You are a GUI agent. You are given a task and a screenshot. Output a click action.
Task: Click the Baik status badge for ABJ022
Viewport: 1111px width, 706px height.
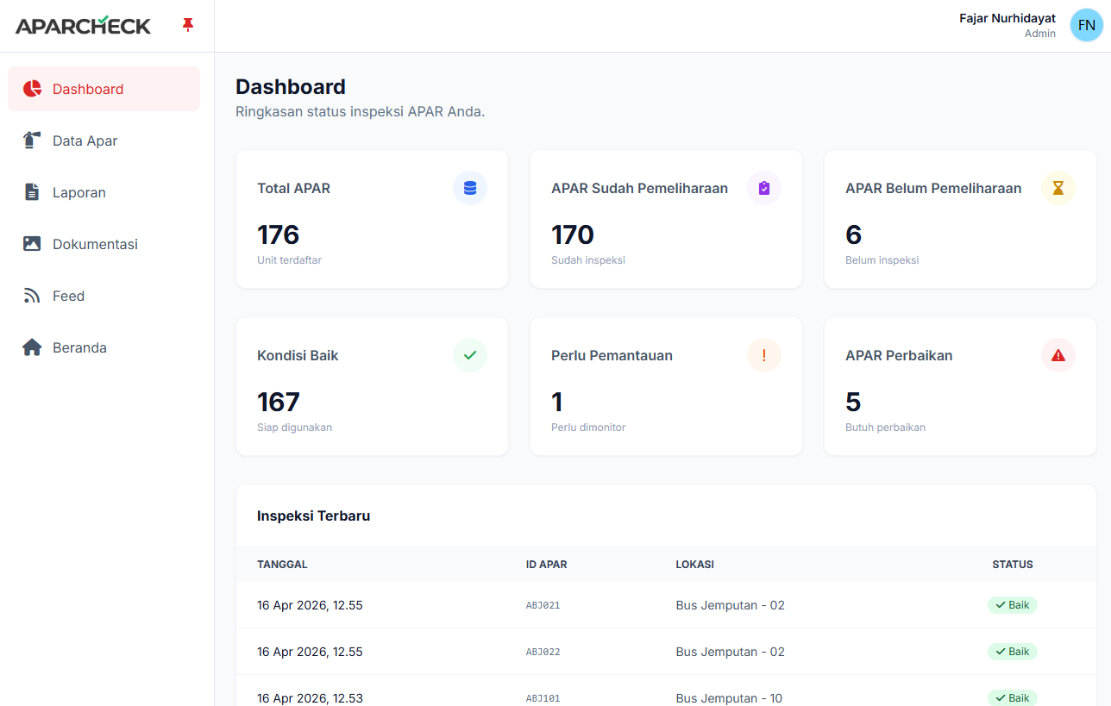[1013, 652]
